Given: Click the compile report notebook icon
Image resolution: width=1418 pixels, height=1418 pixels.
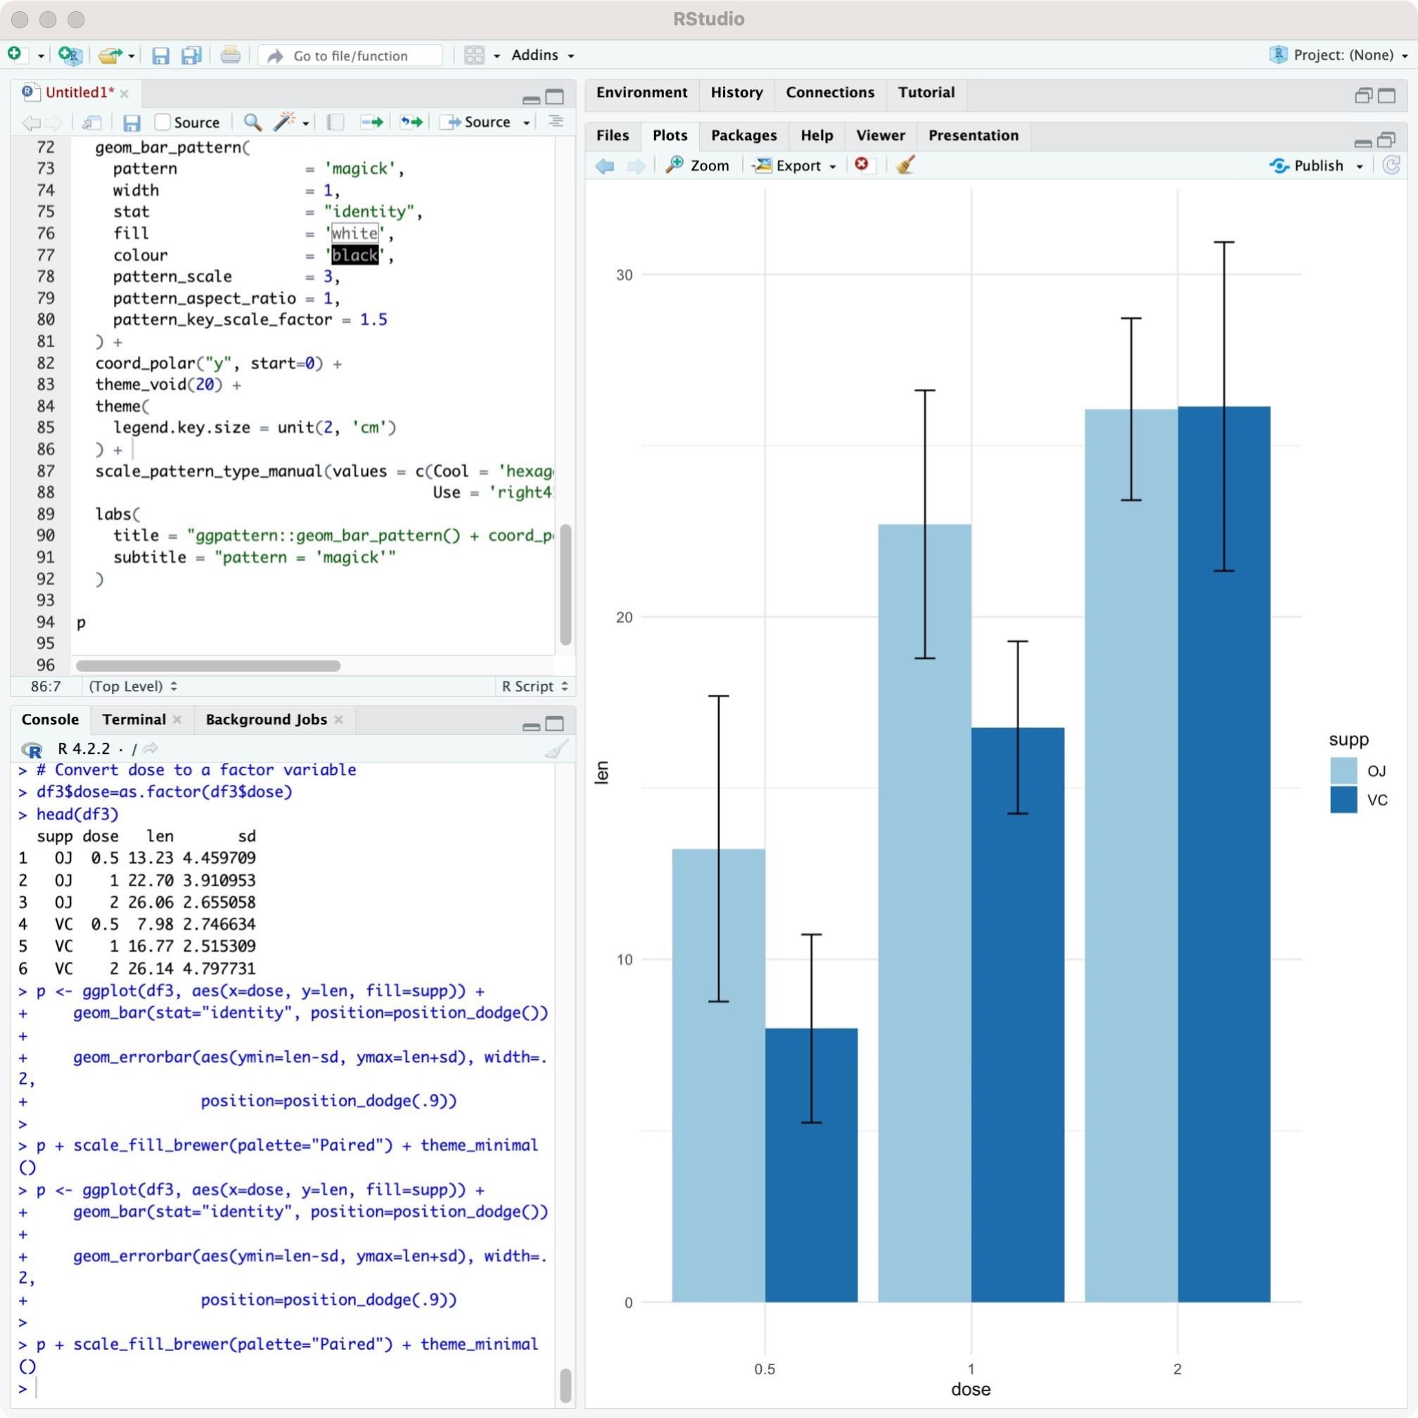Looking at the screenshot, I should click(336, 122).
